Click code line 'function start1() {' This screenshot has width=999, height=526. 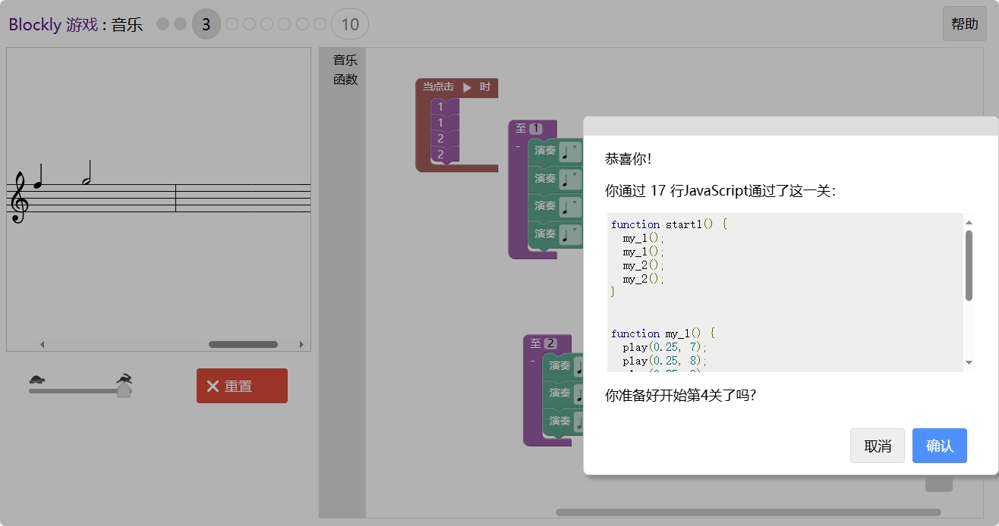tap(670, 224)
